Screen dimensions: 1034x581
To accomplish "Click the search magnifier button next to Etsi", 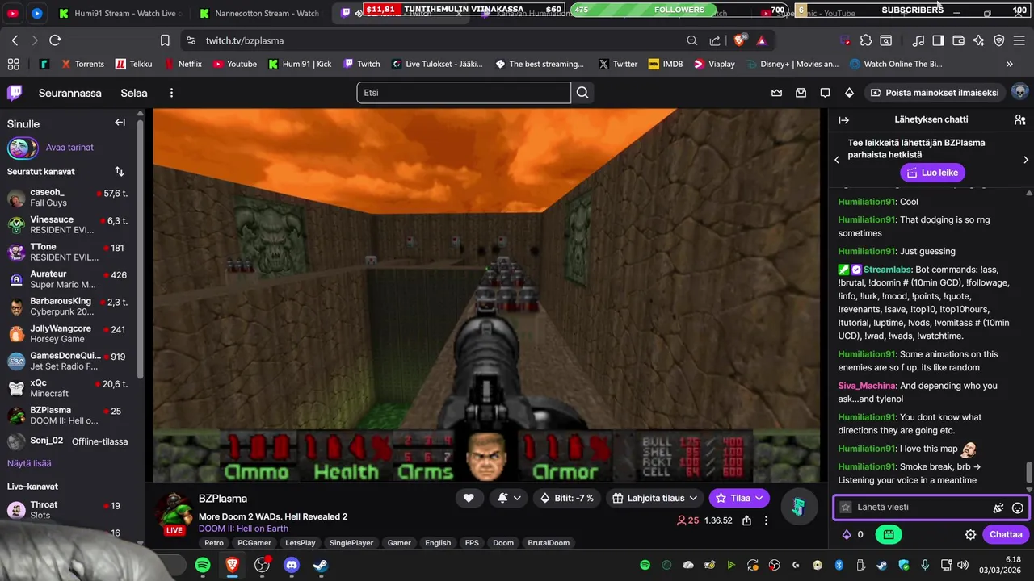I will pyautogui.click(x=582, y=93).
